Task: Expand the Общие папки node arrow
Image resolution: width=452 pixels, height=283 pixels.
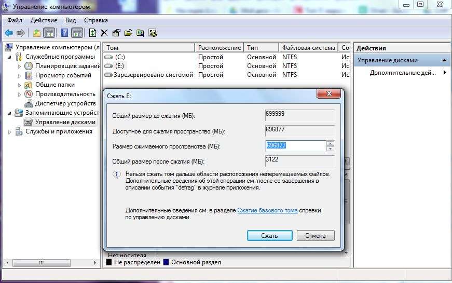Action: click(19, 85)
